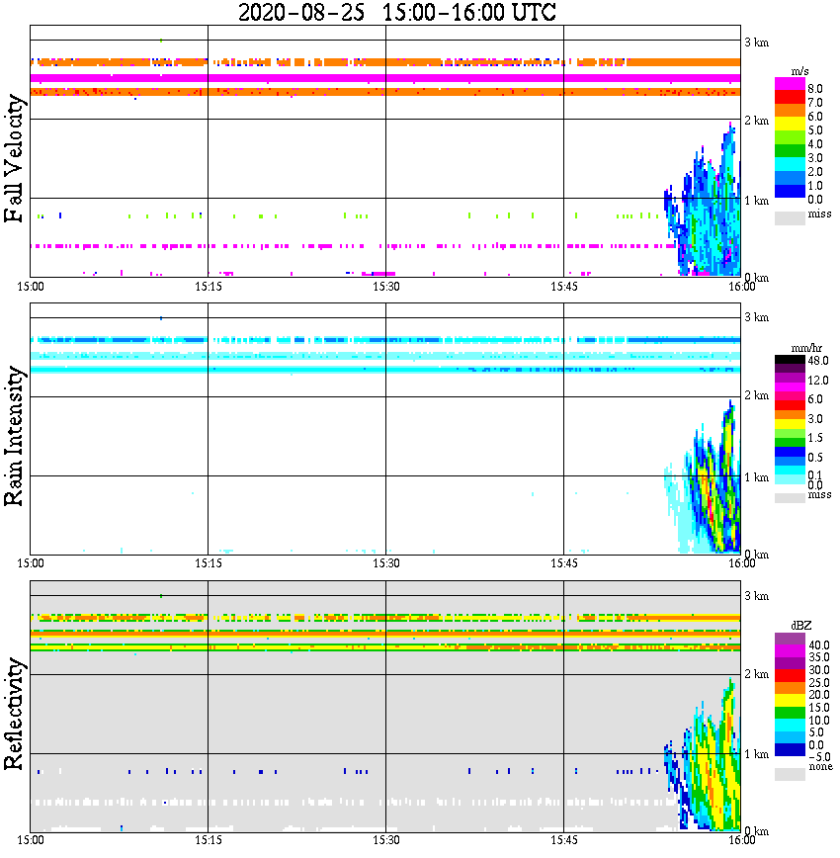Click the 15:30 tick label under the Fall Velocity panel
Image resolution: width=840 pixels, height=858 pixels.
386,287
